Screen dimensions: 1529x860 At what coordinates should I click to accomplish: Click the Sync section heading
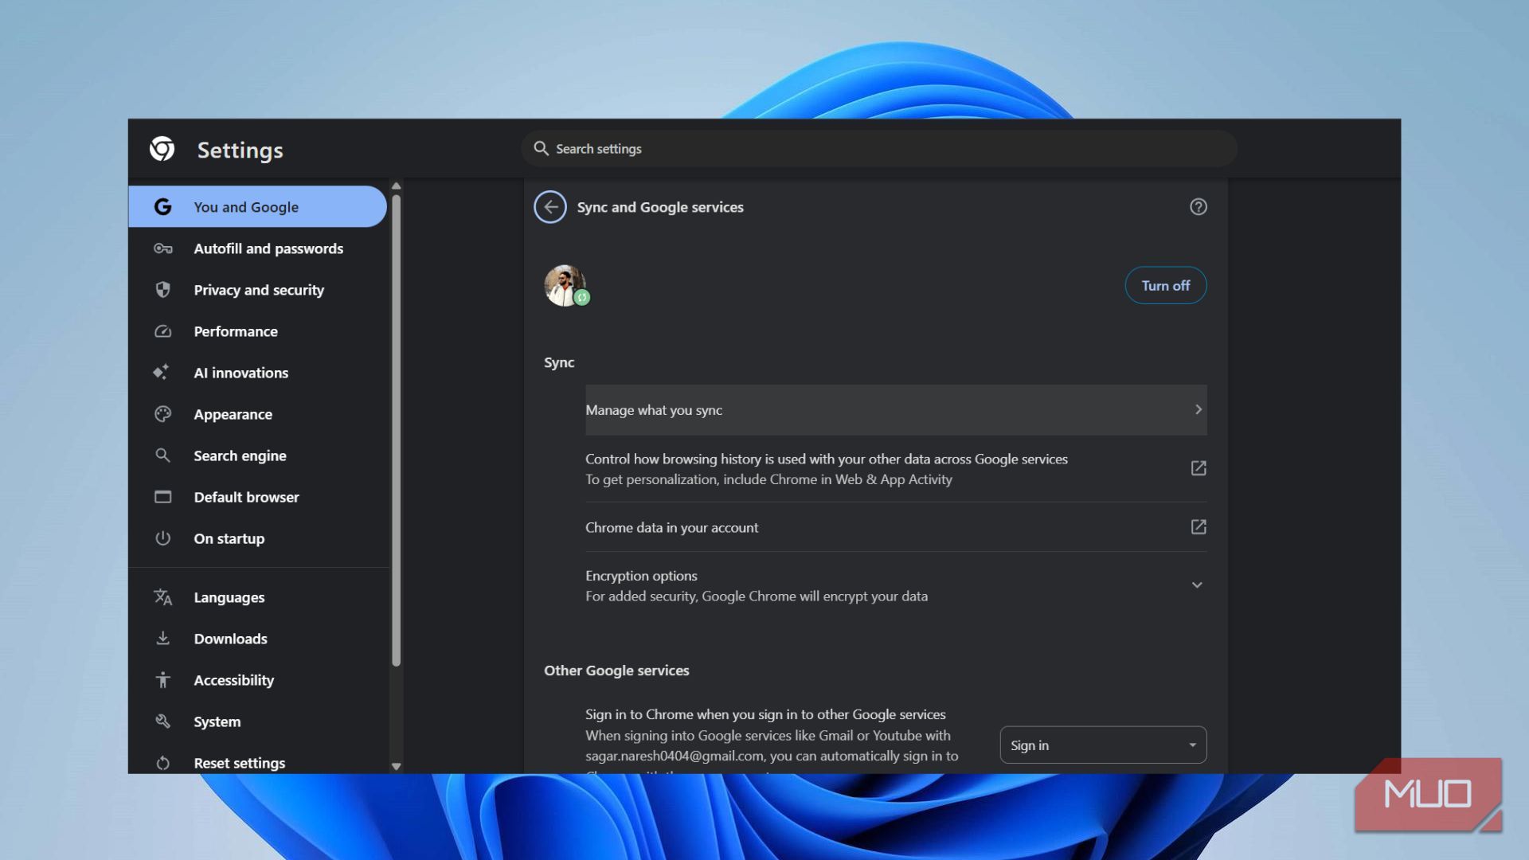(x=559, y=362)
